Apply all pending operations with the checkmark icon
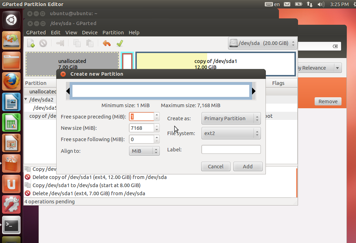Screen dimensions: 356x243 pos(119,43)
